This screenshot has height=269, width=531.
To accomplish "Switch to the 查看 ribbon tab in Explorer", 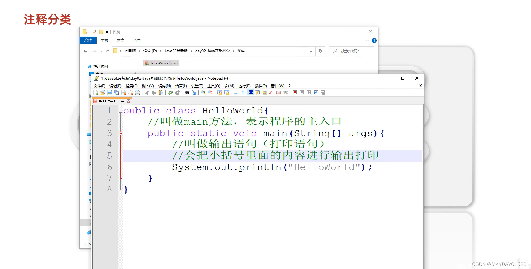I will (137, 40).
